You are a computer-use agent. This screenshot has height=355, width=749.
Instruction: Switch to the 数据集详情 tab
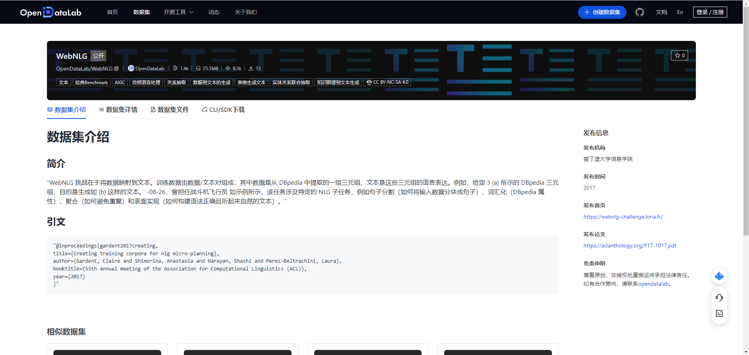tap(118, 110)
